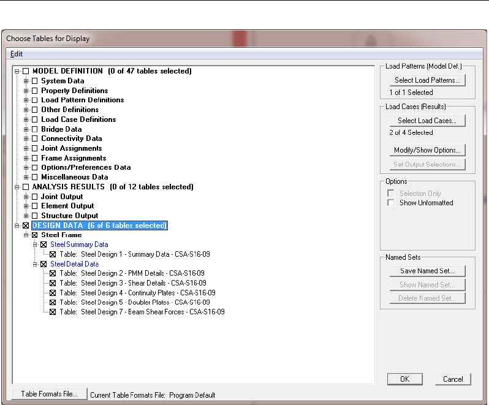
Task: Open the Table Formats File dialog
Action: click(x=49, y=394)
